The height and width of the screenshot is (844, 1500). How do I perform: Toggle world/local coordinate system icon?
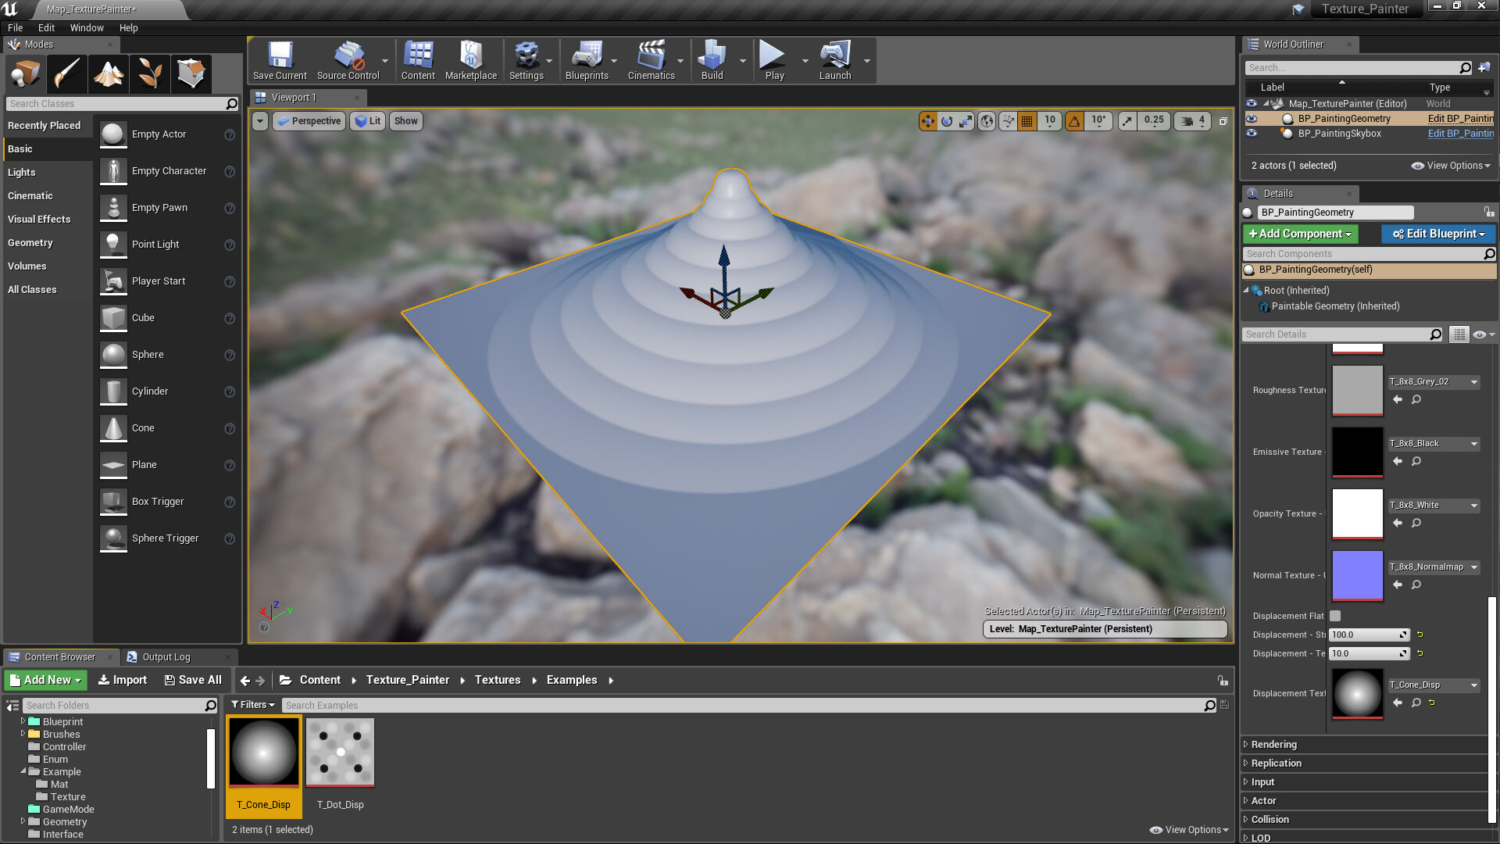point(987,121)
